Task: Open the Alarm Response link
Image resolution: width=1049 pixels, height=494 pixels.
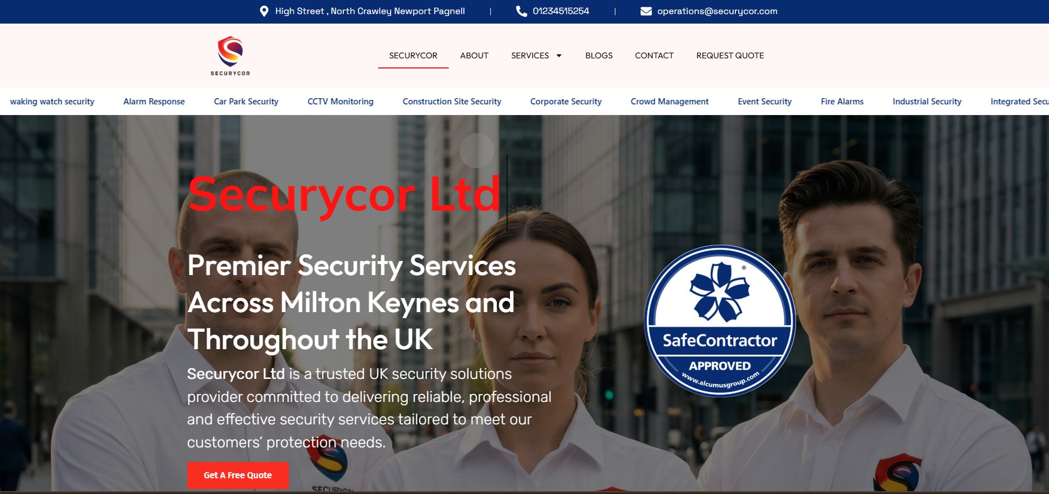Action: click(154, 102)
